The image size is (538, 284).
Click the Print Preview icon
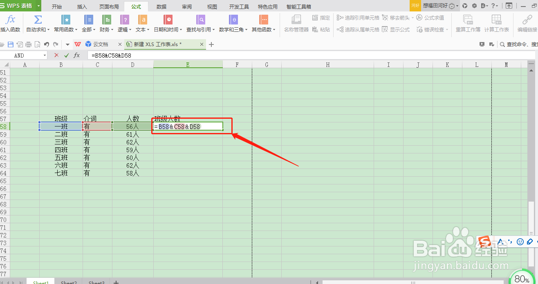coord(38,44)
